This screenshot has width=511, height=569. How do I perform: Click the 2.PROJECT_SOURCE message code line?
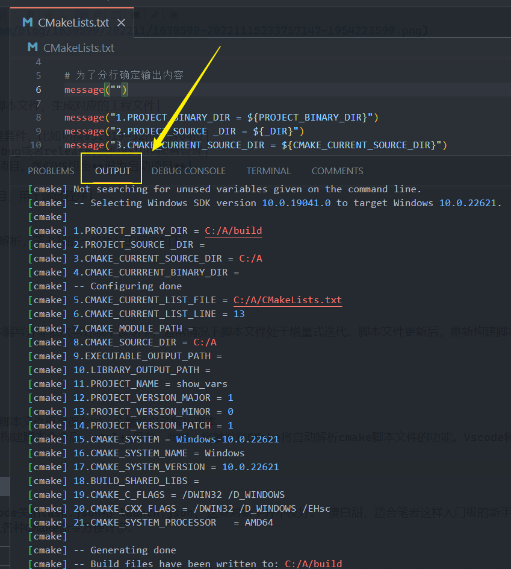pos(184,131)
